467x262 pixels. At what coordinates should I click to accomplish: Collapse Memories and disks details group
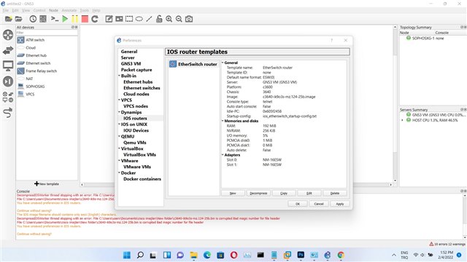click(x=223, y=121)
